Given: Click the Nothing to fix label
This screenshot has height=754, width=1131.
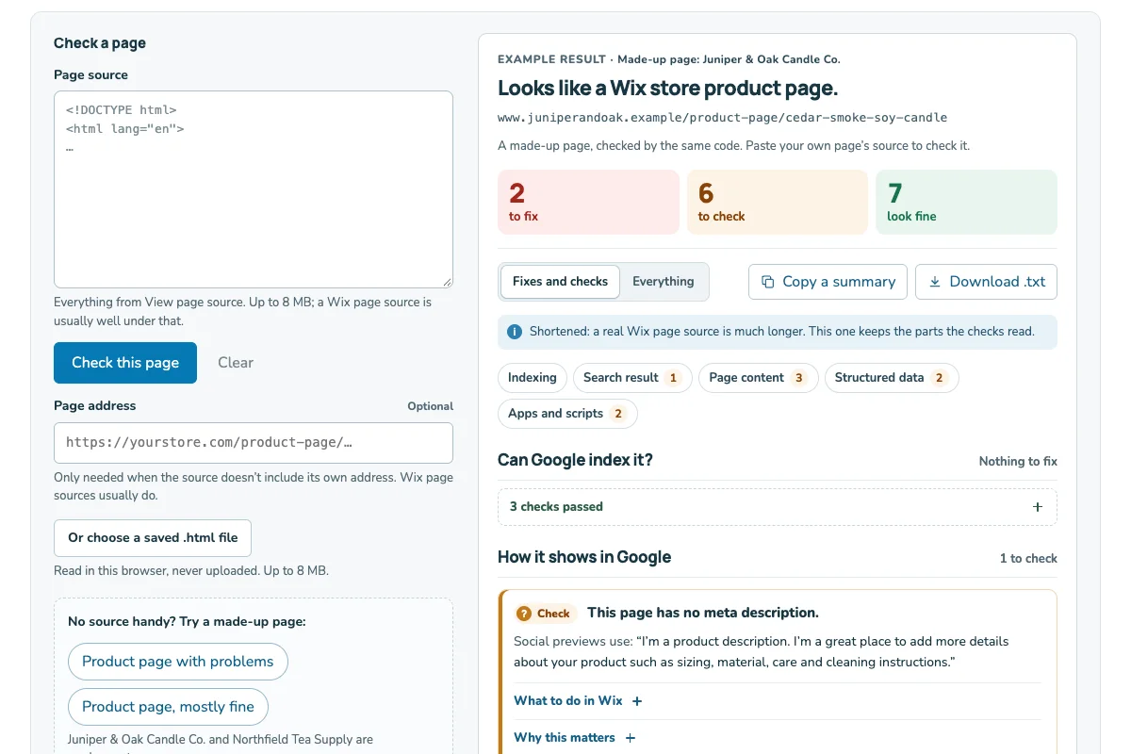Looking at the screenshot, I should point(1018,462).
